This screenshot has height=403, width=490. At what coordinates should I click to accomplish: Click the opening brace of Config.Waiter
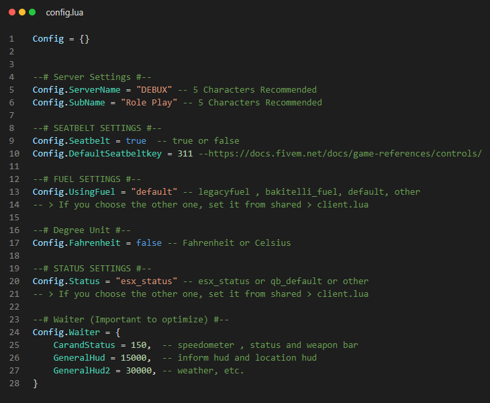[118, 332]
